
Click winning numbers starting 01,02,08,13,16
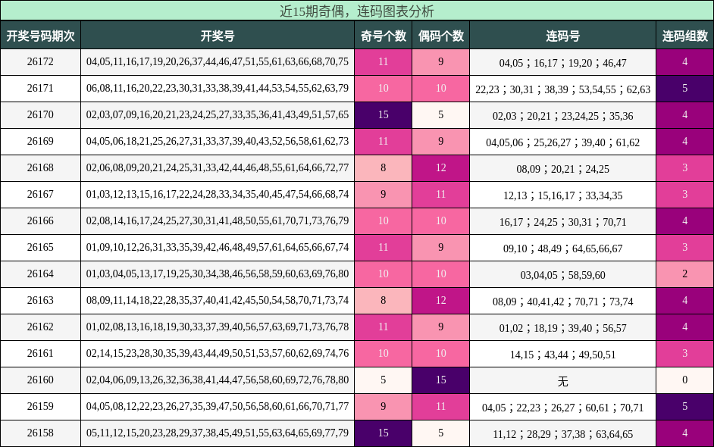218,327
